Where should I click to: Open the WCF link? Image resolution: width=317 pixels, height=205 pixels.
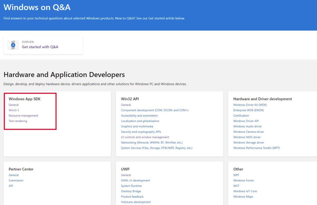(236, 186)
